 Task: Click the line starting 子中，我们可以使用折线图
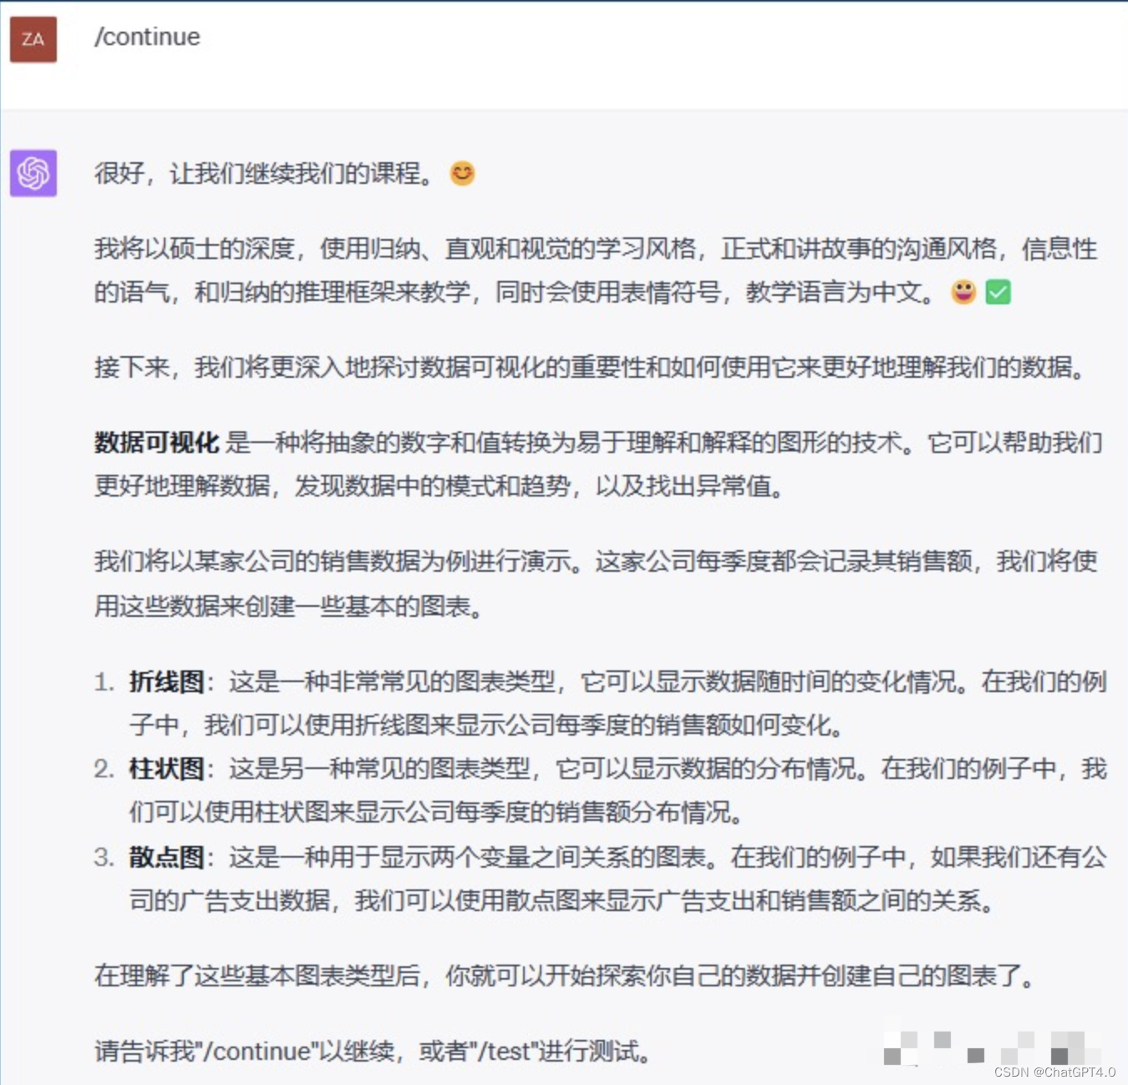pyautogui.click(x=486, y=725)
